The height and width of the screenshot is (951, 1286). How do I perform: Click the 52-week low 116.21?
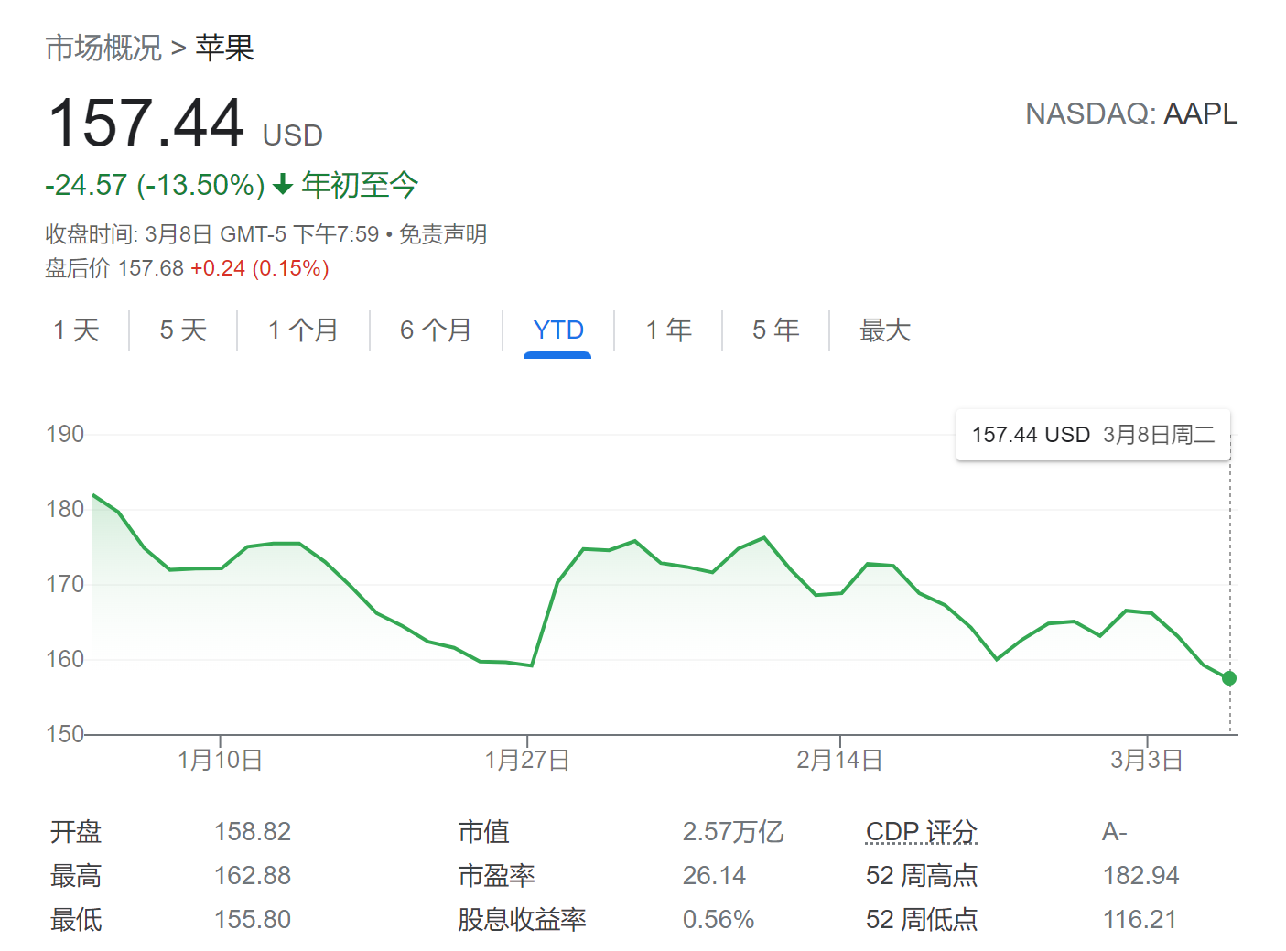point(1140,919)
